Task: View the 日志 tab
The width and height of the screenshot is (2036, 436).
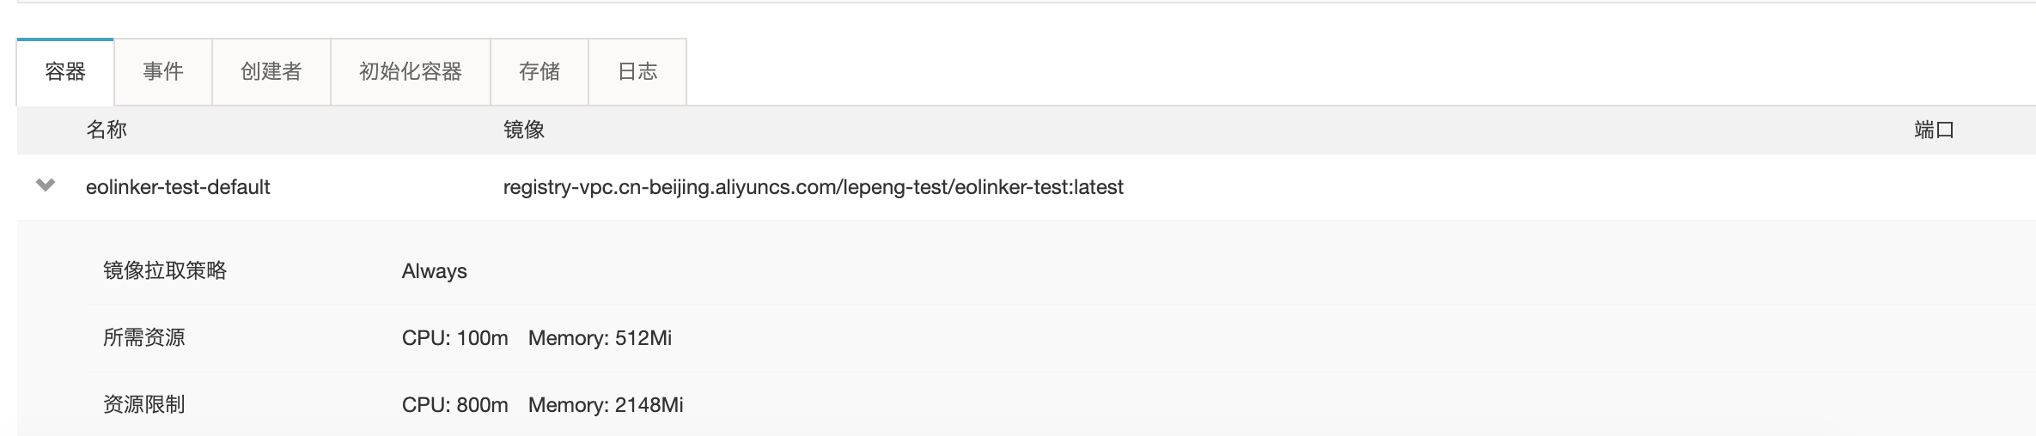Action: click(637, 71)
